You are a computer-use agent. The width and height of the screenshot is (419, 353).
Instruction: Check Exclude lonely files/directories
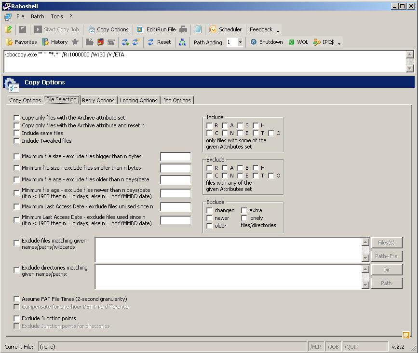click(244, 218)
